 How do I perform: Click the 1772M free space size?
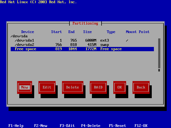pos(91,49)
